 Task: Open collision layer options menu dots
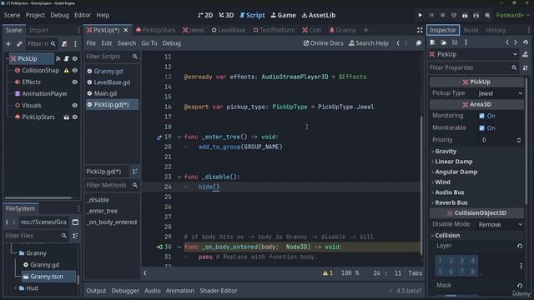point(521,266)
